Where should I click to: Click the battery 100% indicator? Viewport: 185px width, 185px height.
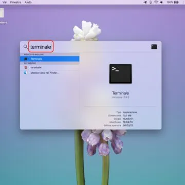[173, 2]
